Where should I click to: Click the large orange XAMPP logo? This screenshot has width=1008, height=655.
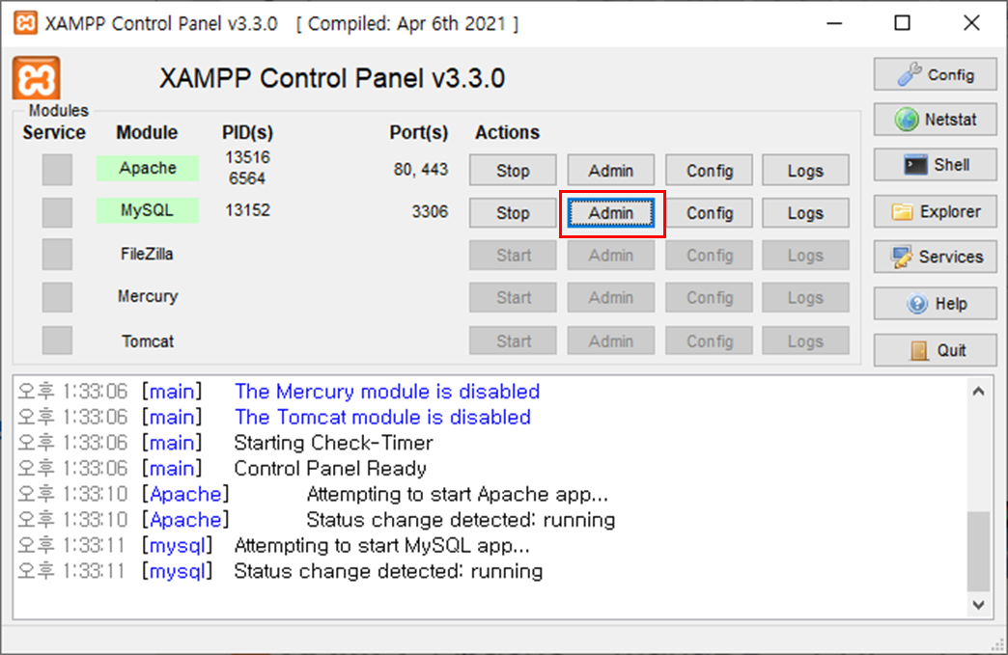coord(37,78)
